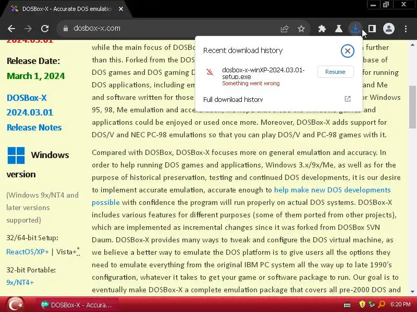Close the Recent download history popup
The image size is (417, 312).
pyautogui.click(x=347, y=51)
